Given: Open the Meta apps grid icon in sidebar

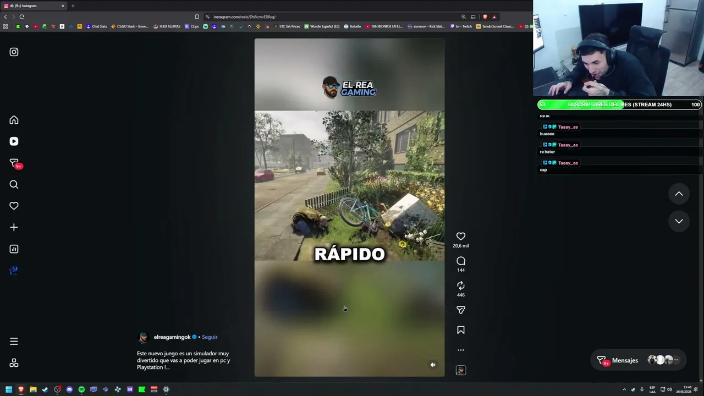Looking at the screenshot, I should pyautogui.click(x=14, y=363).
